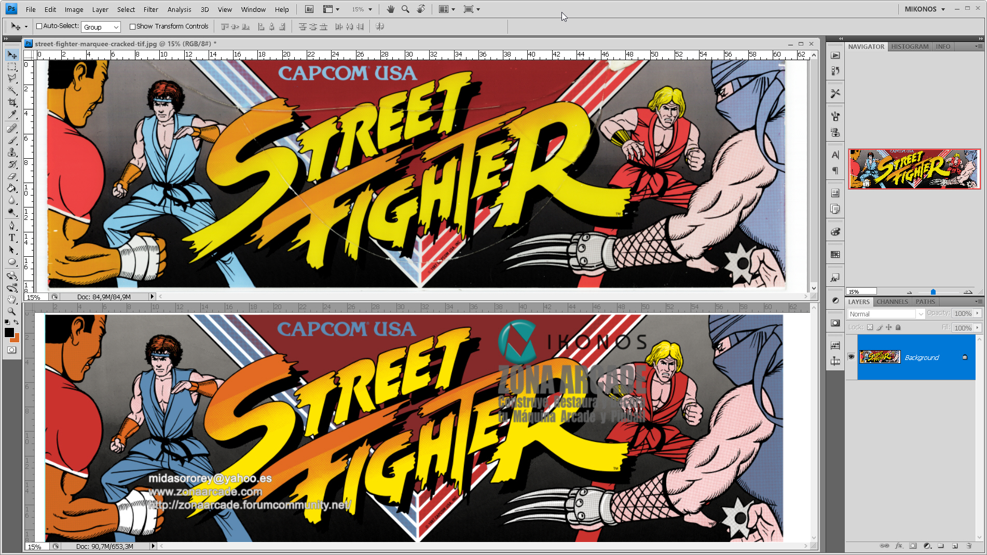This screenshot has width=987, height=555.
Task: Select the Type tool
Action: click(x=12, y=238)
